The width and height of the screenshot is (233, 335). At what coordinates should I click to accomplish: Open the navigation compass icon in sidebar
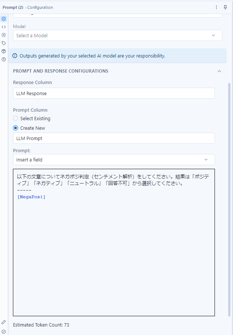coord(4,35)
